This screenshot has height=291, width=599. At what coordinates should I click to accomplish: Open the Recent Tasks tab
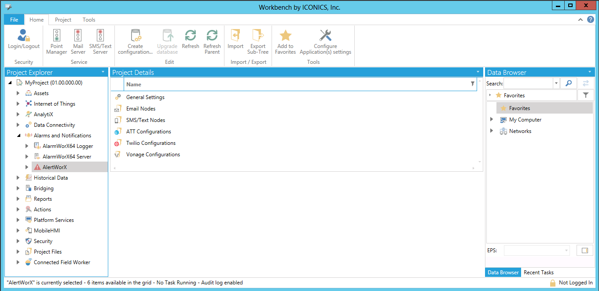tap(538, 273)
